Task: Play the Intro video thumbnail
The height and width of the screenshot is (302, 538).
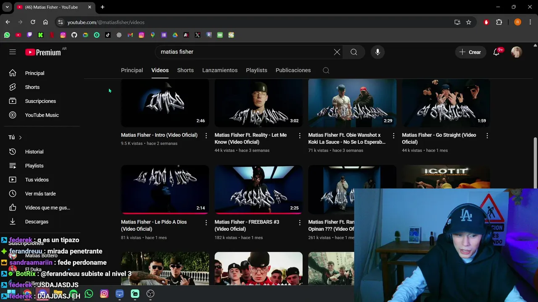Action: click(165, 103)
